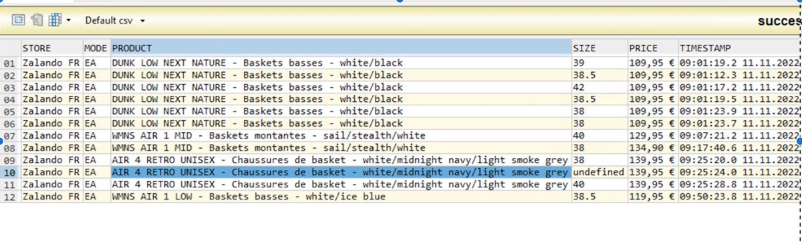
Task: Click timestamp '09:01:19.2 11.11.2022'
Action: 740,63
